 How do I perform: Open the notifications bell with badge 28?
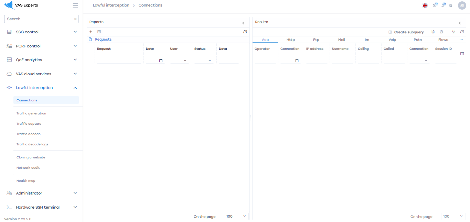click(x=443, y=5)
